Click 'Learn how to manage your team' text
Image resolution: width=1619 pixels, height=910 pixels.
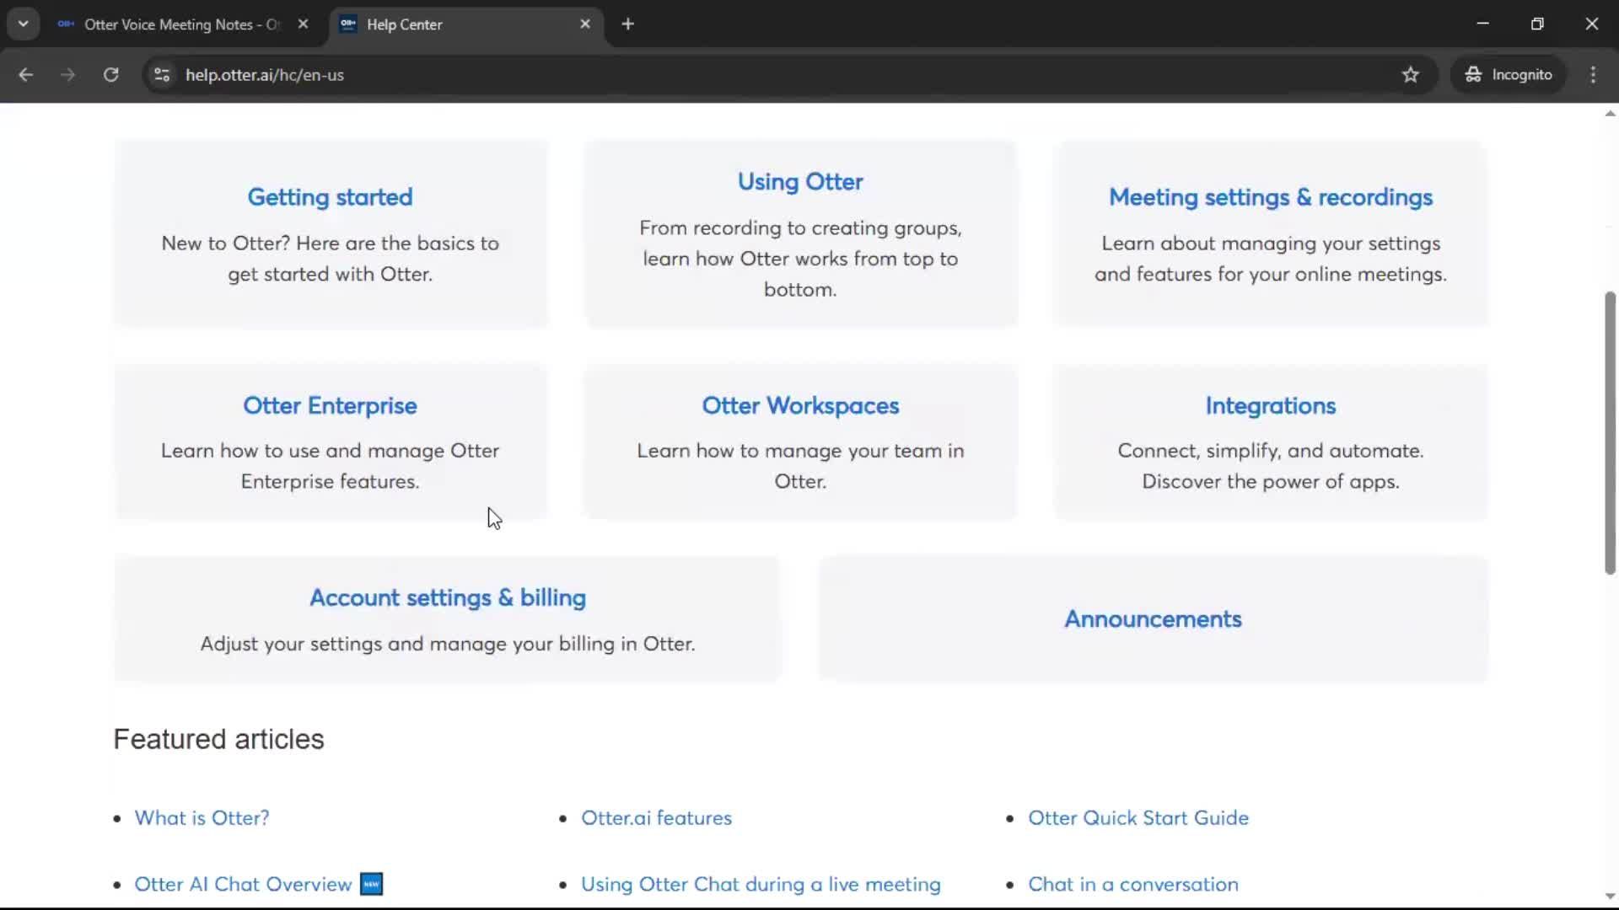pos(800,466)
